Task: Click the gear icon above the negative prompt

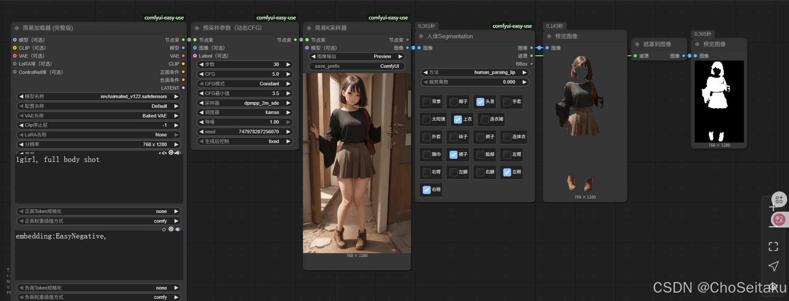Action: pyautogui.click(x=171, y=229)
